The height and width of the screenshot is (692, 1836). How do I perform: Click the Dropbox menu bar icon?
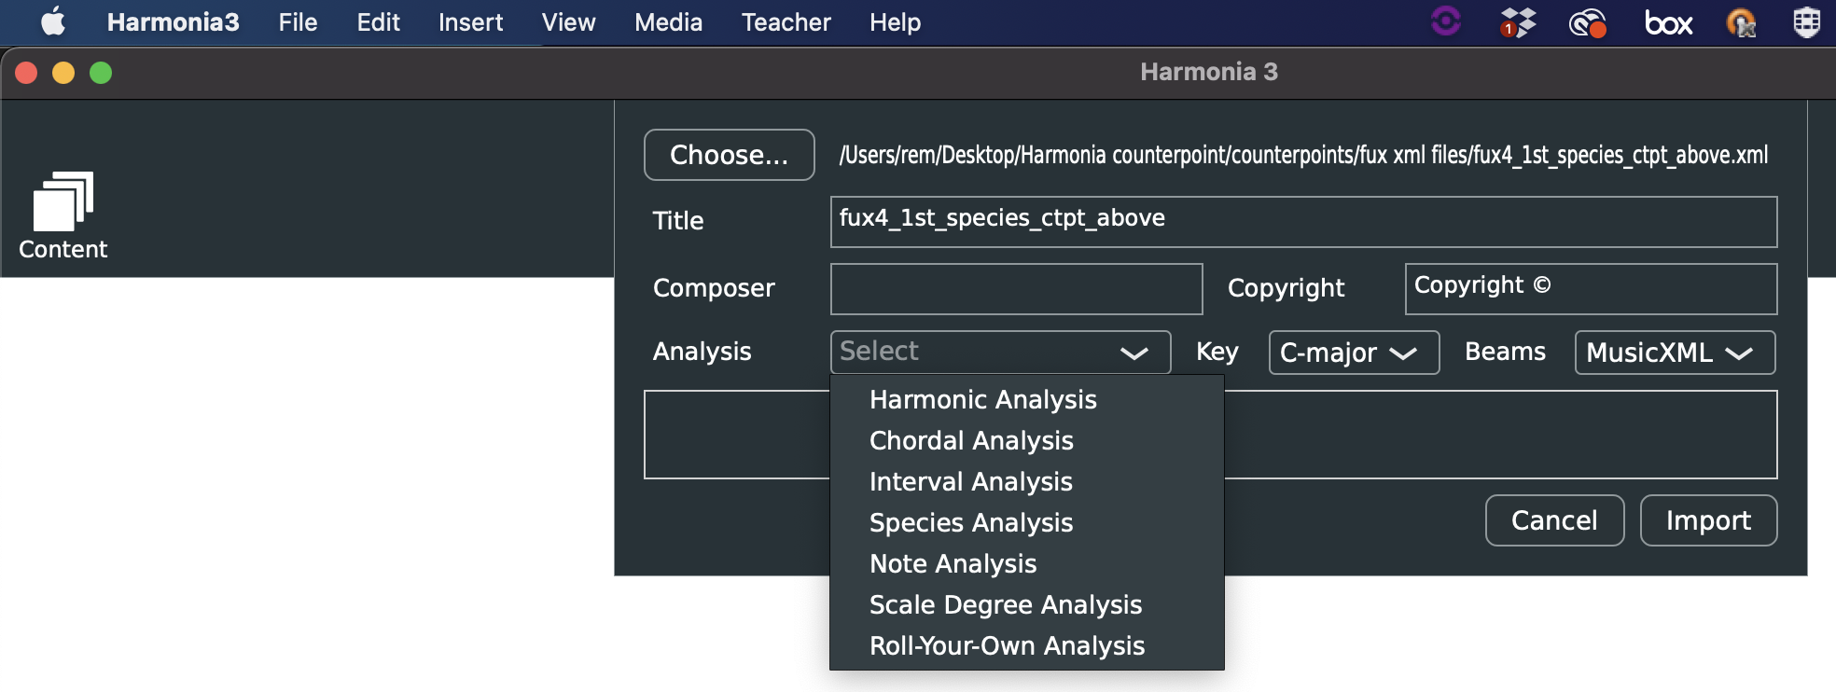coord(1517,21)
